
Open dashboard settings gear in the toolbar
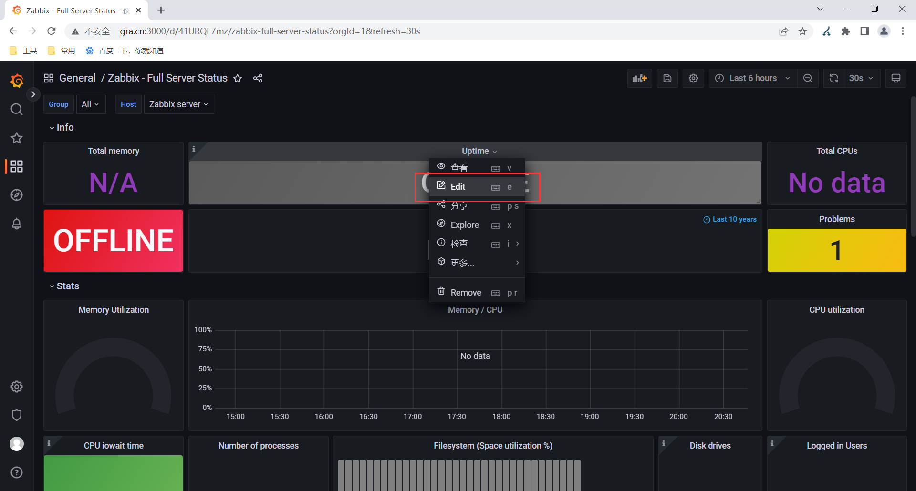pyautogui.click(x=693, y=78)
